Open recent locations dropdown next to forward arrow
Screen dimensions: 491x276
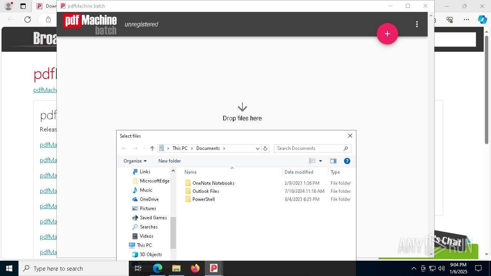(144, 148)
